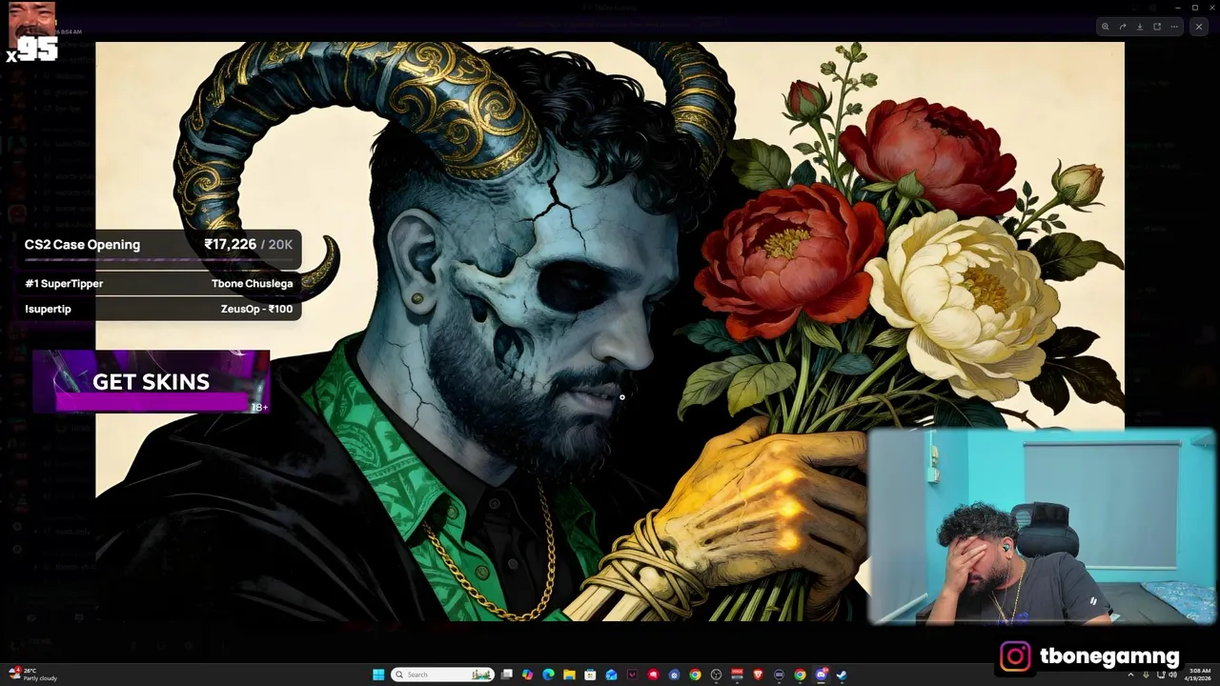The image size is (1220, 686).
Task: Open File Explorer from the taskbar
Action: (569, 675)
